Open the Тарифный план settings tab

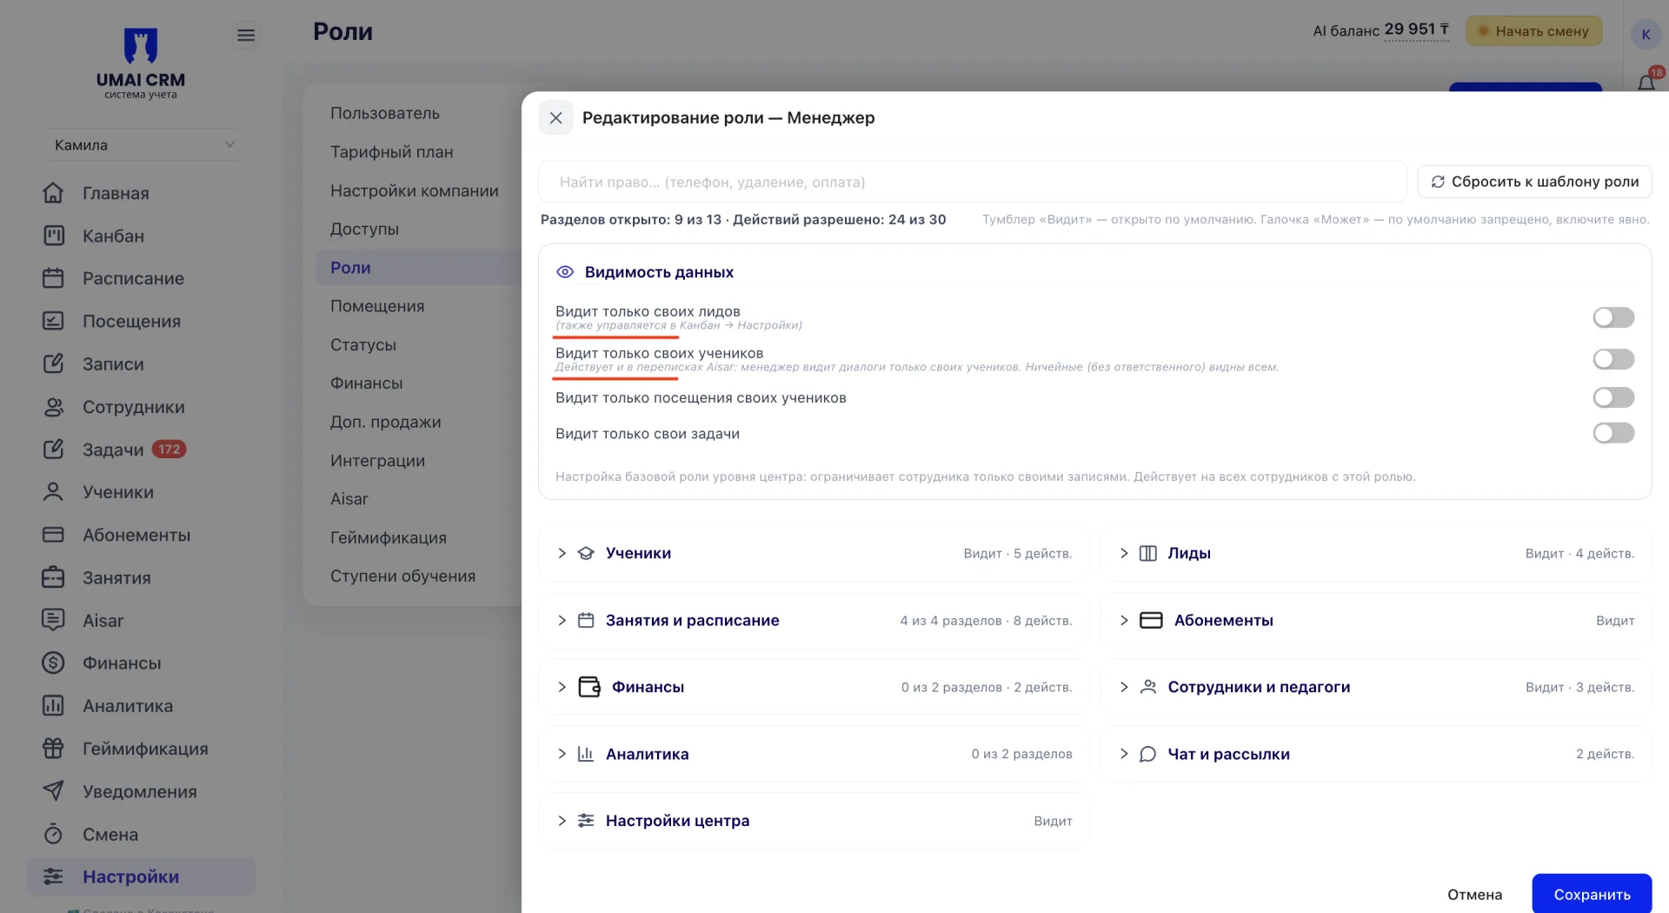392,152
